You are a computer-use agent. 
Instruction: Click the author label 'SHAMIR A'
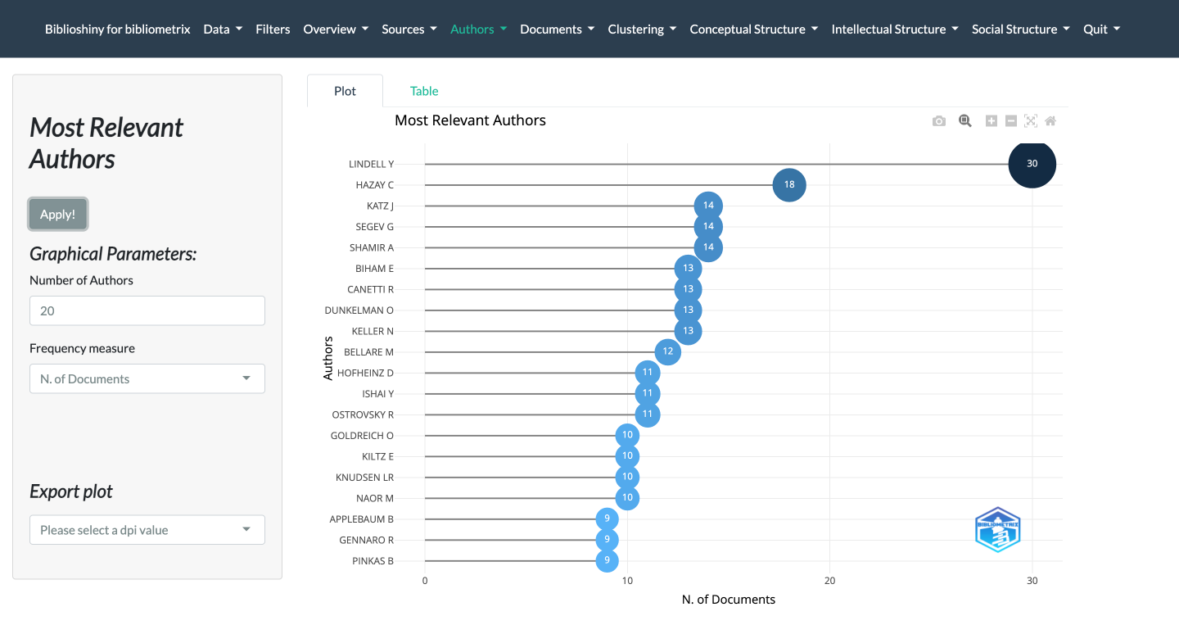point(372,247)
